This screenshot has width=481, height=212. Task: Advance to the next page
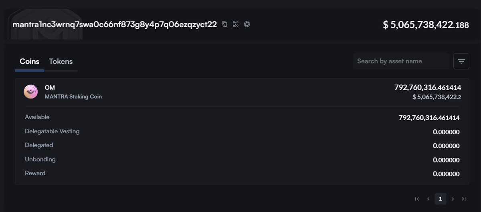pos(453,199)
